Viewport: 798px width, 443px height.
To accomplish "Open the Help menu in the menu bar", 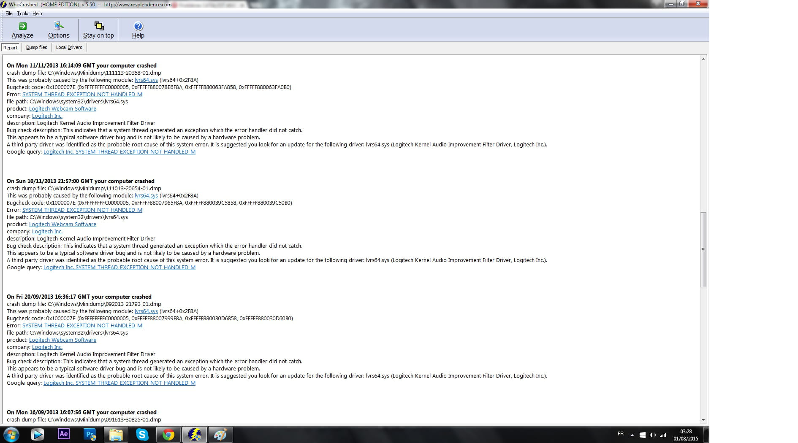I will click(37, 14).
